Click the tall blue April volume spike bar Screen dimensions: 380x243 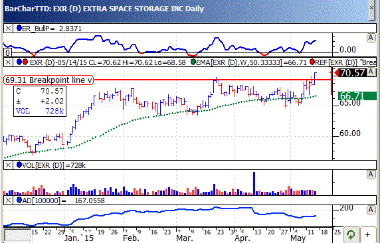[254, 183]
